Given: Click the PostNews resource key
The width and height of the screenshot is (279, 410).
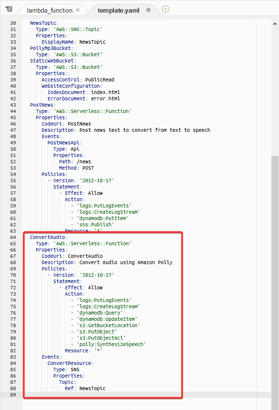Looking at the screenshot, I should point(43,105).
